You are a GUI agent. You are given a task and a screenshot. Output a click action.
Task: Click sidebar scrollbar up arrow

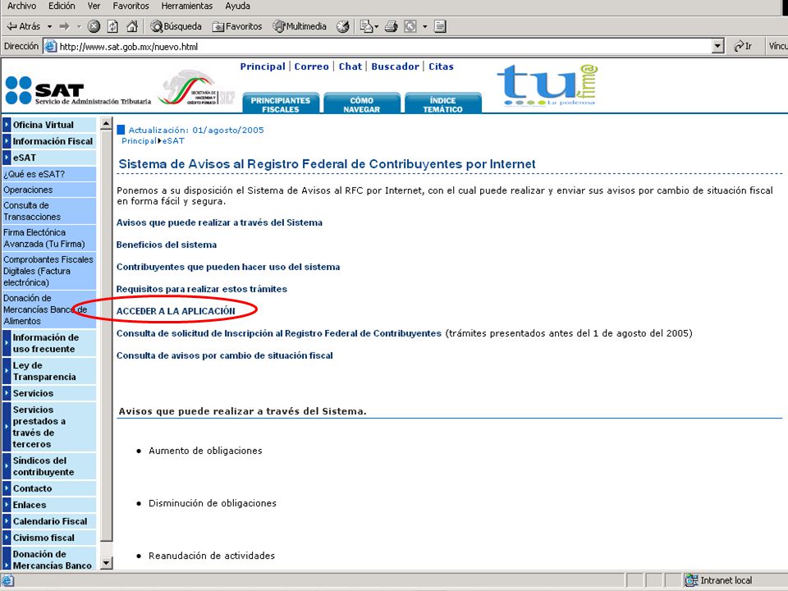tap(106, 123)
